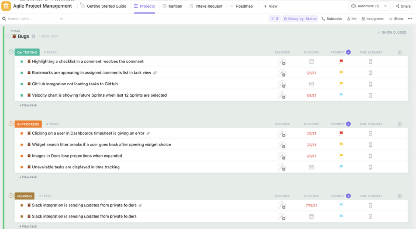
Task: Open the search tasks field magnifier
Action: click(4, 19)
